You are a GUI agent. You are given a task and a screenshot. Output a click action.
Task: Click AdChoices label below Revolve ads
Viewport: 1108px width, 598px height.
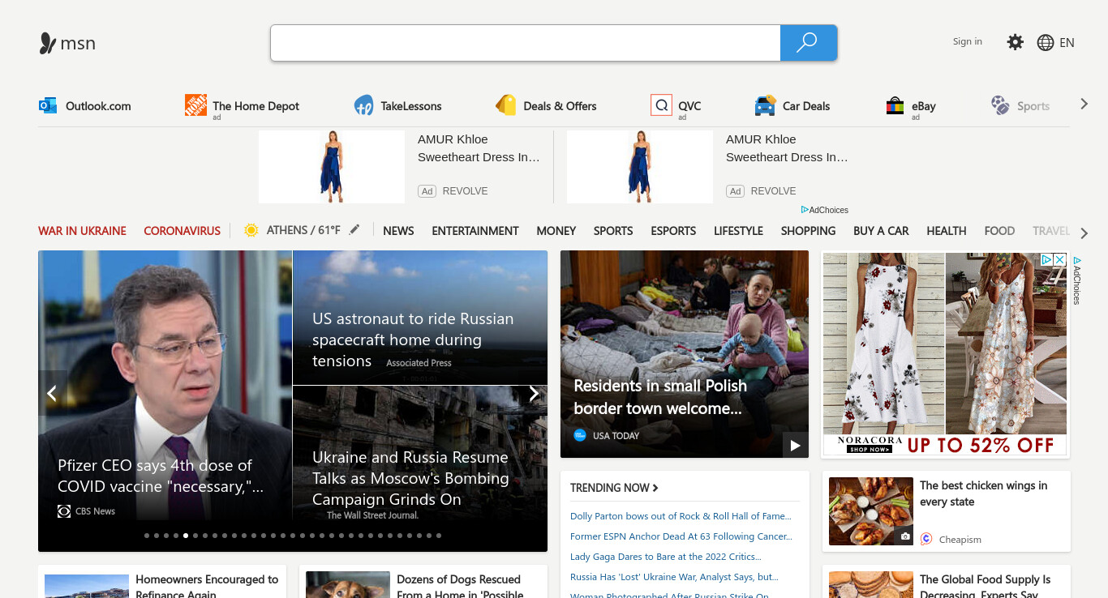pyautogui.click(x=825, y=210)
